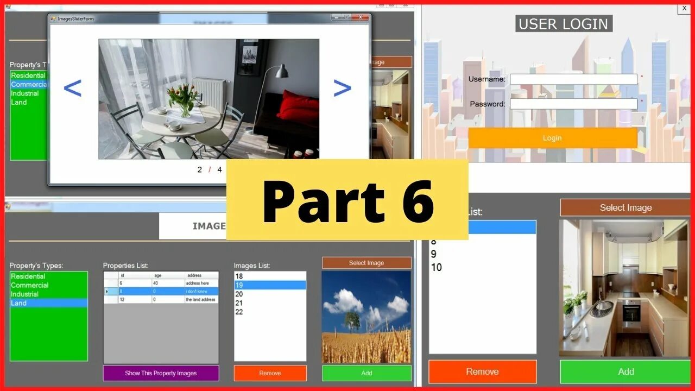Select the row 'the land address'
Screen dimensions: 695x391
[161, 299]
